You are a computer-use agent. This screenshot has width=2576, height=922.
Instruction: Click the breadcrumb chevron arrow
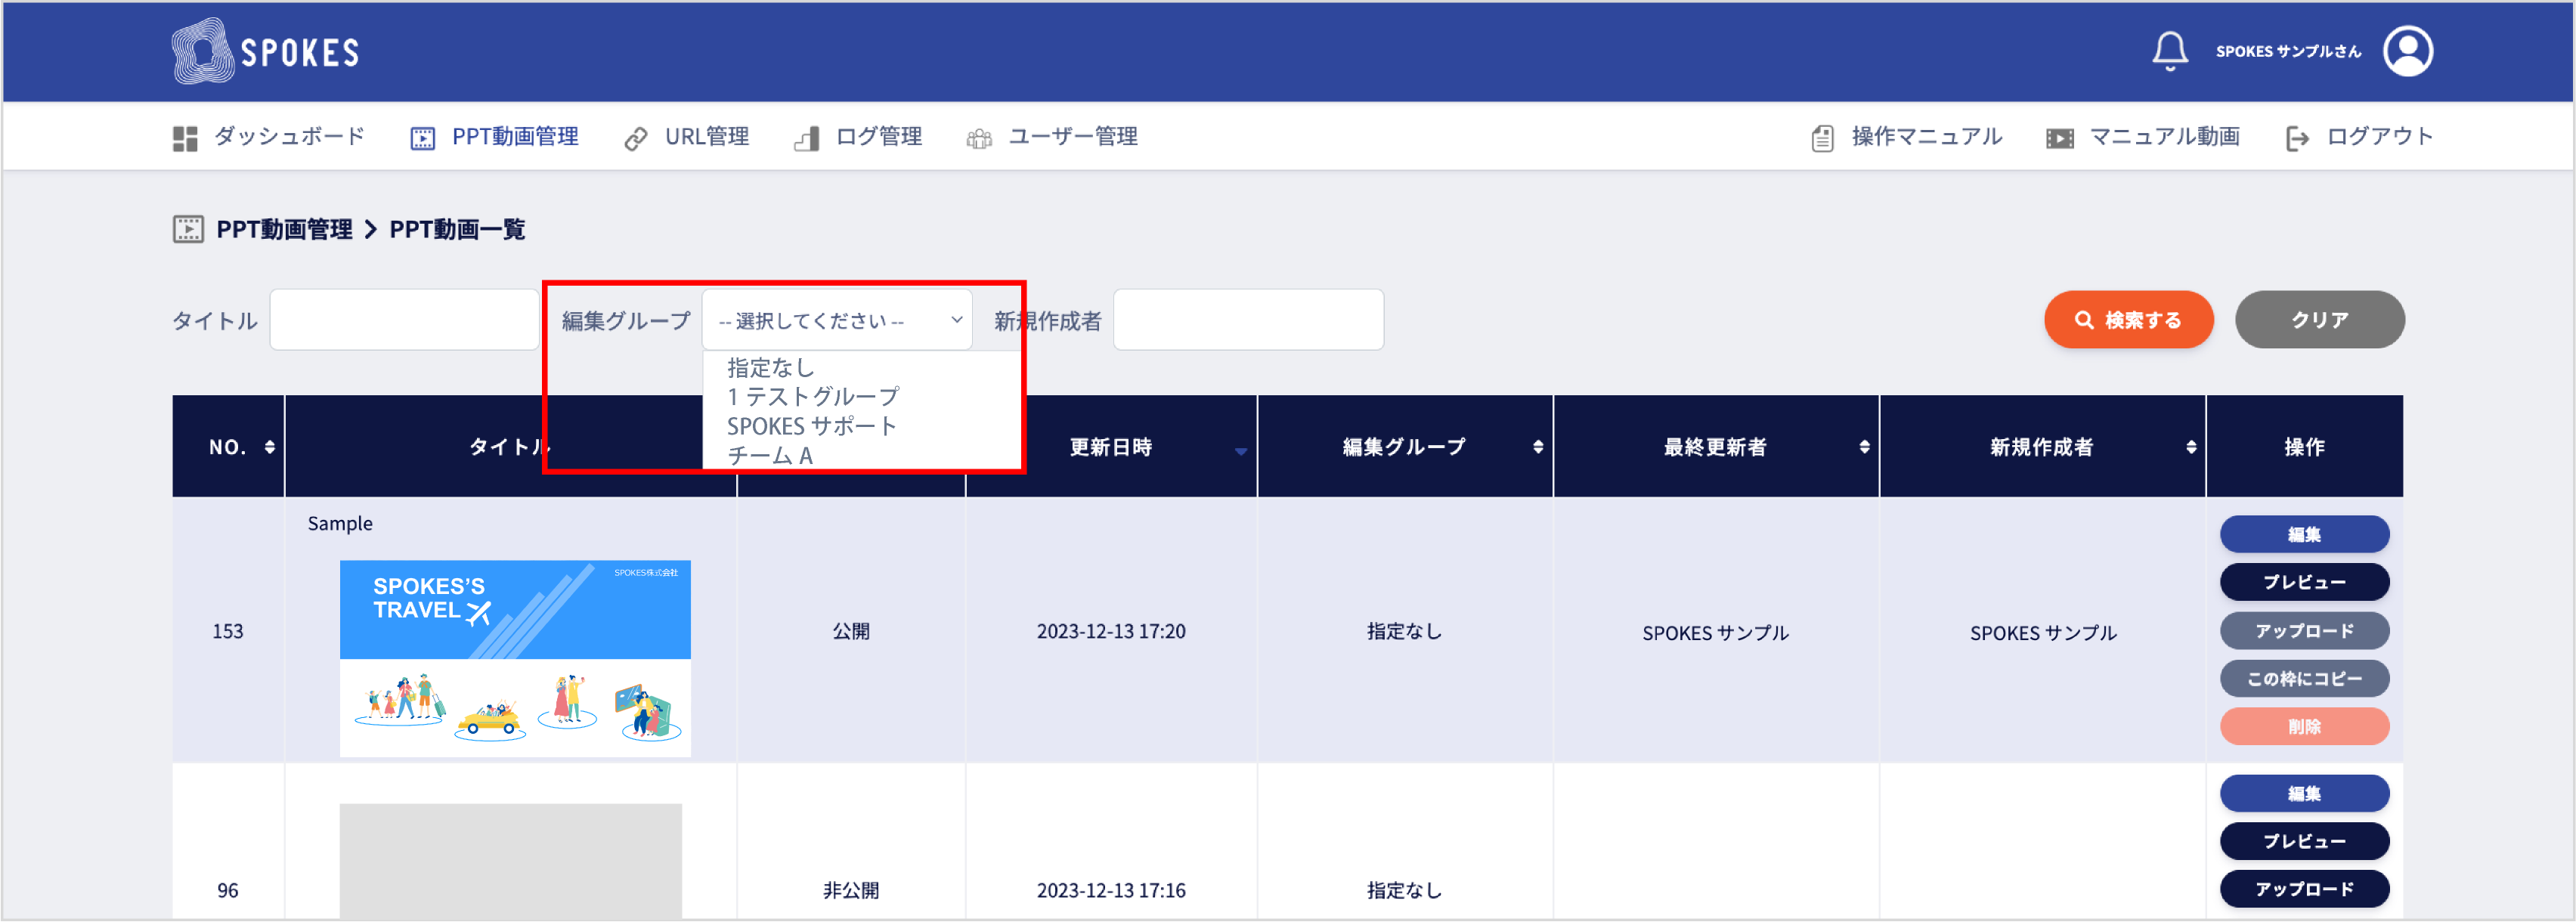(370, 229)
